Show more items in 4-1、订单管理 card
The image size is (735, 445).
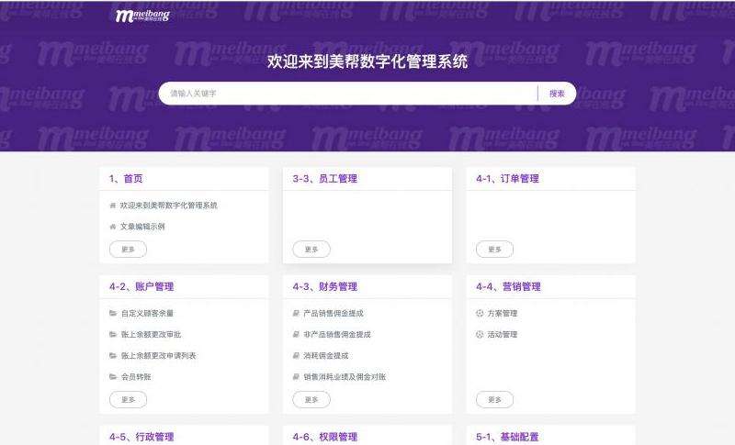494,250
